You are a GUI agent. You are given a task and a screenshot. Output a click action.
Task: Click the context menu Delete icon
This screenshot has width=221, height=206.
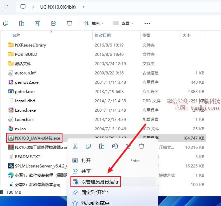tap(142, 146)
